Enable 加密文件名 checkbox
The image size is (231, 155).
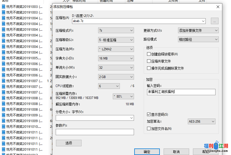pos(149,129)
